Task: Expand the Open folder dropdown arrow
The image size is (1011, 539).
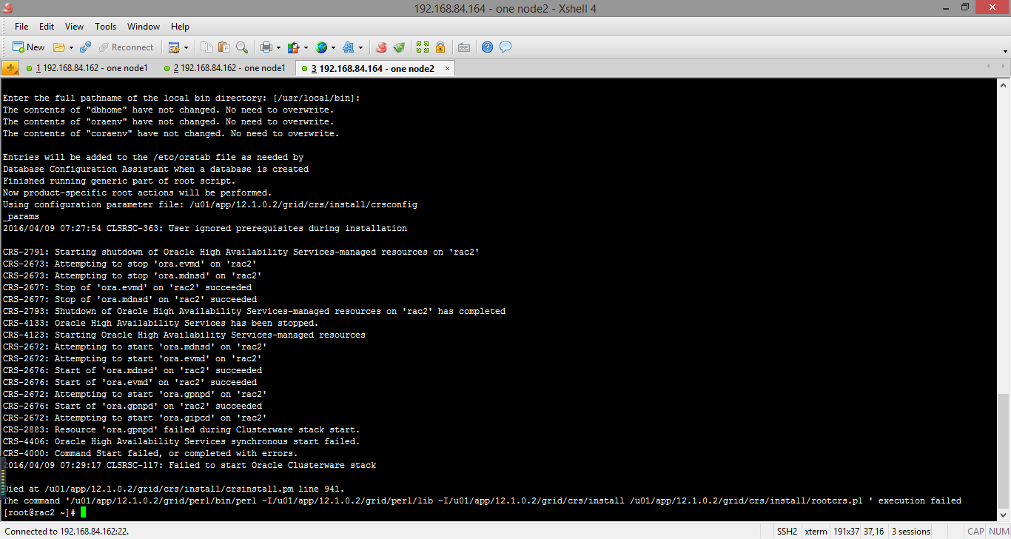Action: (71, 47)
